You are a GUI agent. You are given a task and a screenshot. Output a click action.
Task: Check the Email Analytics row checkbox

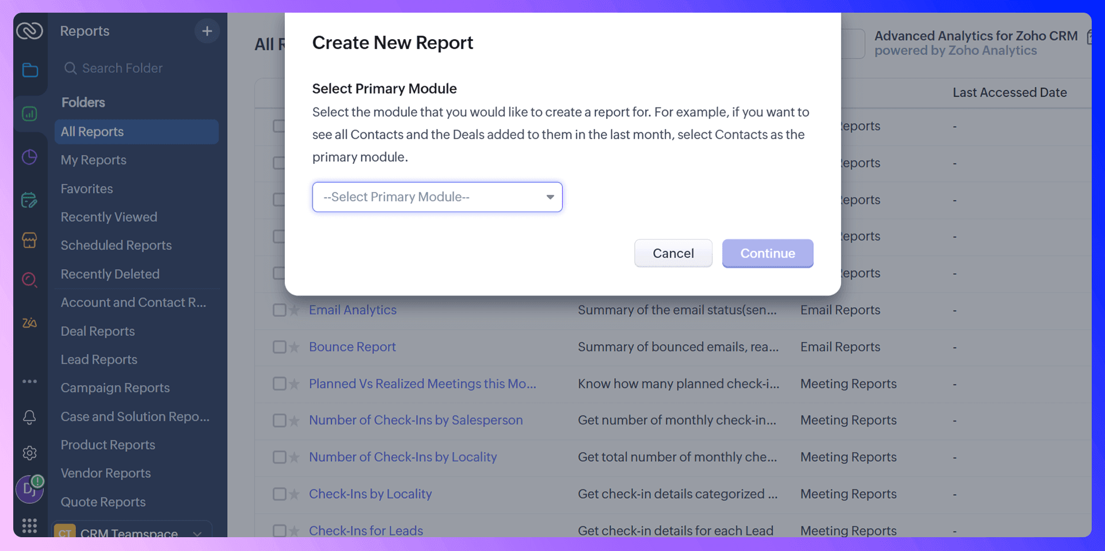pyautogui.click(x=280, y=310)
